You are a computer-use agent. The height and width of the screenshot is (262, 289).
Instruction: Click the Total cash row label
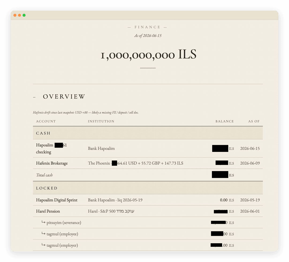tap(44, 175)
